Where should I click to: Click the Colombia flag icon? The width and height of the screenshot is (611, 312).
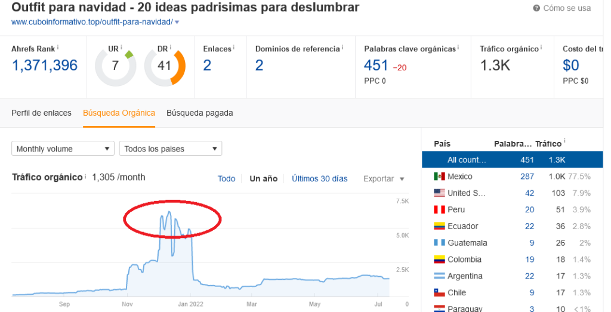click(439, 260)
